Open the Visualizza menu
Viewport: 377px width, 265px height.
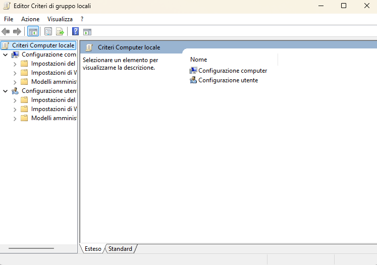[60, 19]
